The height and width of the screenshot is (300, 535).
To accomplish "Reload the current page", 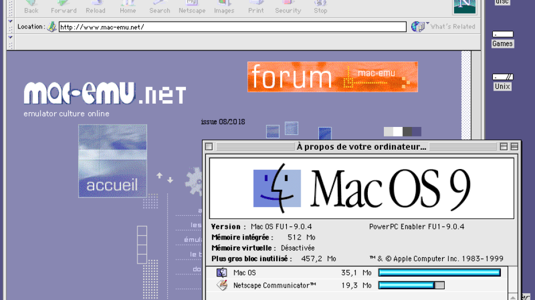I will 96,7.
